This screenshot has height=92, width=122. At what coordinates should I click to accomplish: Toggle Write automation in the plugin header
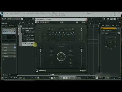[x=43, y=22]
